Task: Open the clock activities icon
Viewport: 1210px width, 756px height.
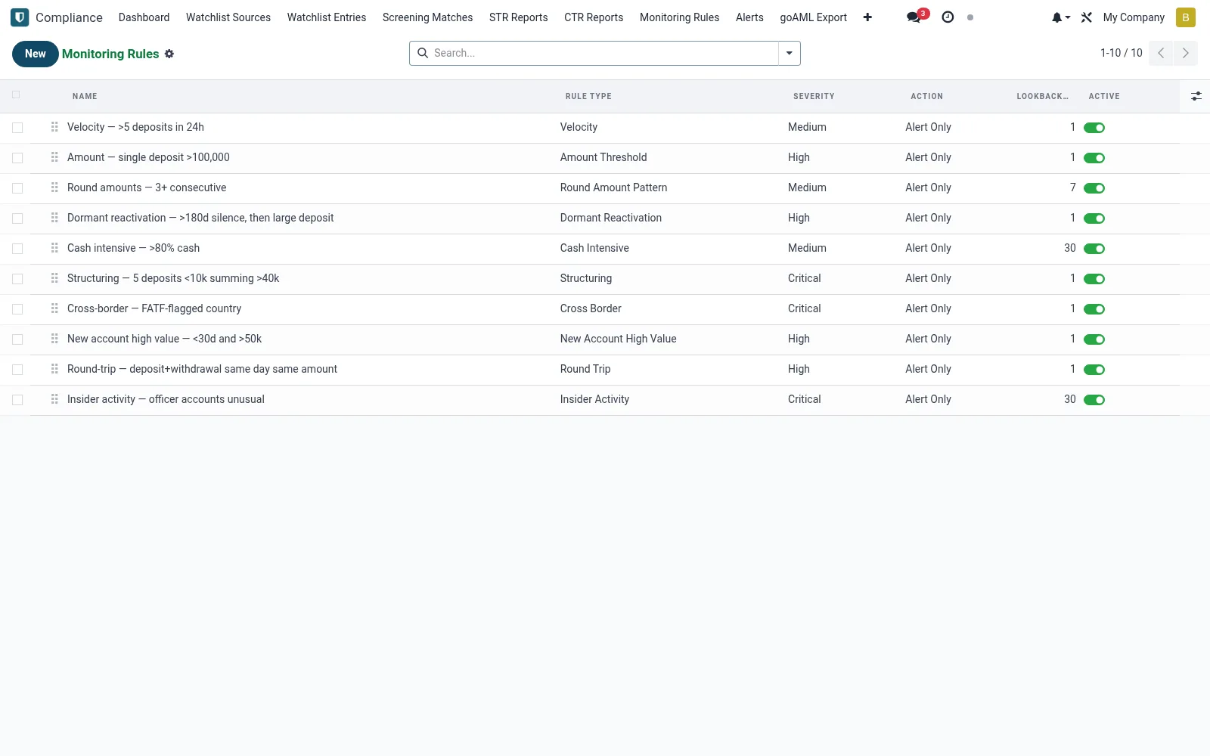Action: pyautogui.click(x=948, y=17)
